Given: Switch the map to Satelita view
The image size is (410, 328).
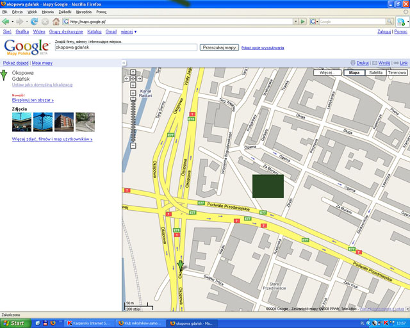Looking at the screenshot, I should coord(376,73).
